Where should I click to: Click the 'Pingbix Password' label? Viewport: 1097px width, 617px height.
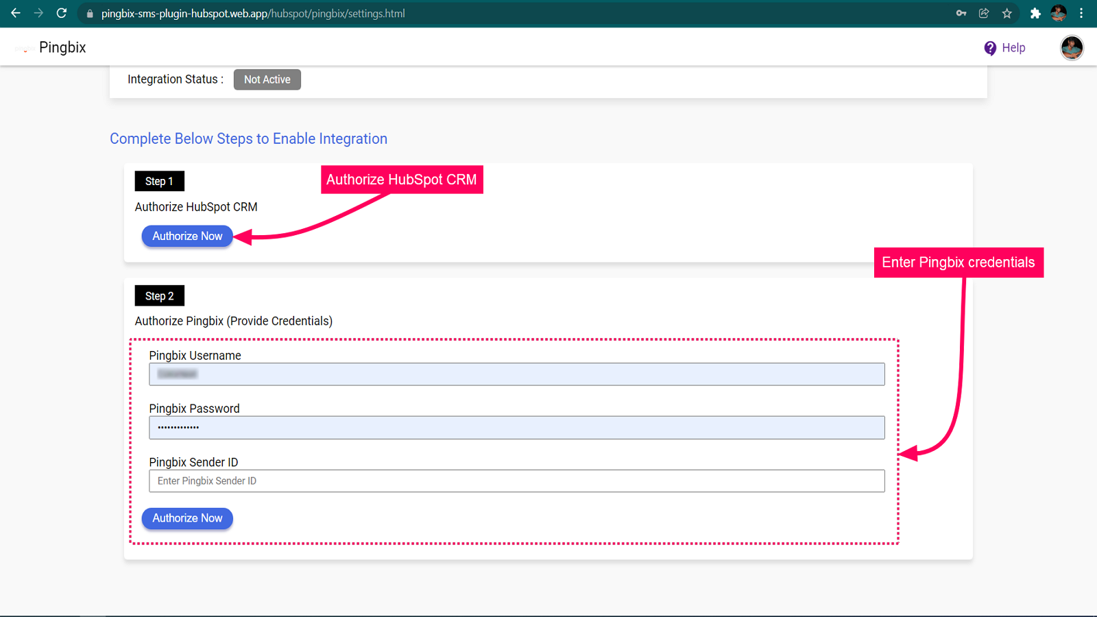click(x=195, y=409)
